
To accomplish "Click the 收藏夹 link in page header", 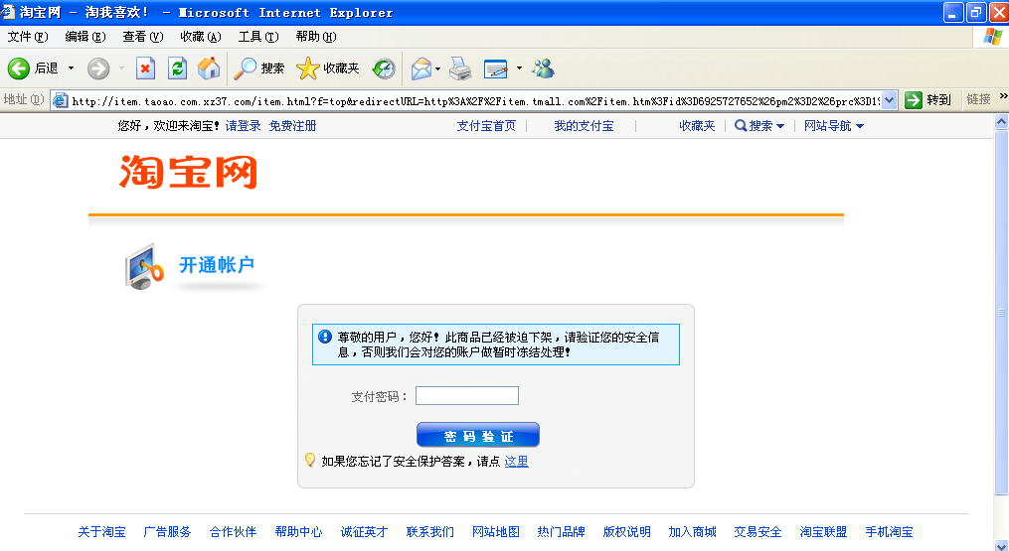I will pyautogui.click(x=697, y=126).
